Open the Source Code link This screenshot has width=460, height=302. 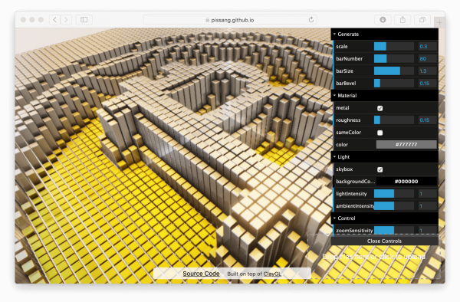pyautogui.click(x=201, y=274)
